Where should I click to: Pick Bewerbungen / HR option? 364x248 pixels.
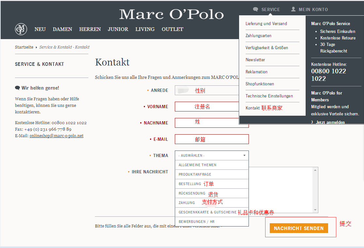coord(196,222)
